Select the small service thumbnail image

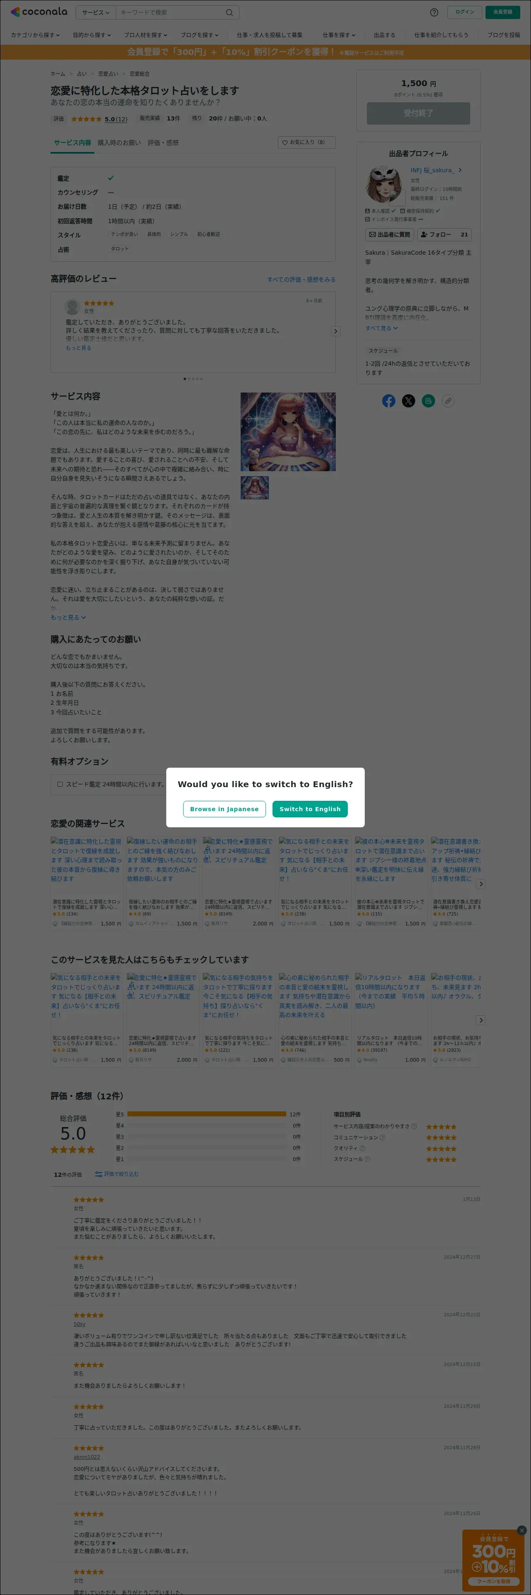pos(255,487)
